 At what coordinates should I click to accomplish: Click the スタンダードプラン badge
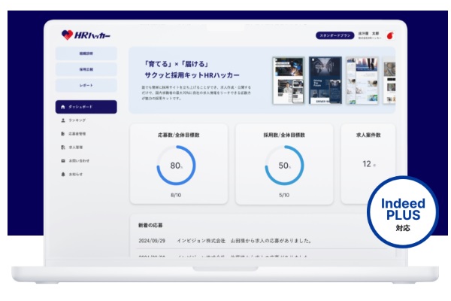pos(334,35)
